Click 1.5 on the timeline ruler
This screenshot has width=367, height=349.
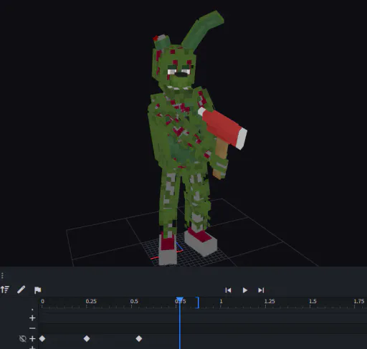[x=313, y=301]
